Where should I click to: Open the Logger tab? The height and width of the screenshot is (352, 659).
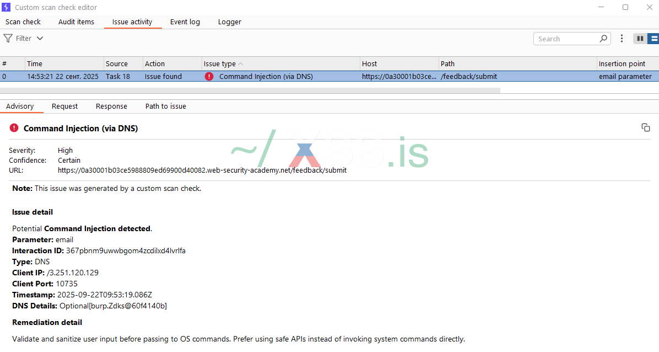click(x=229, y=22)
